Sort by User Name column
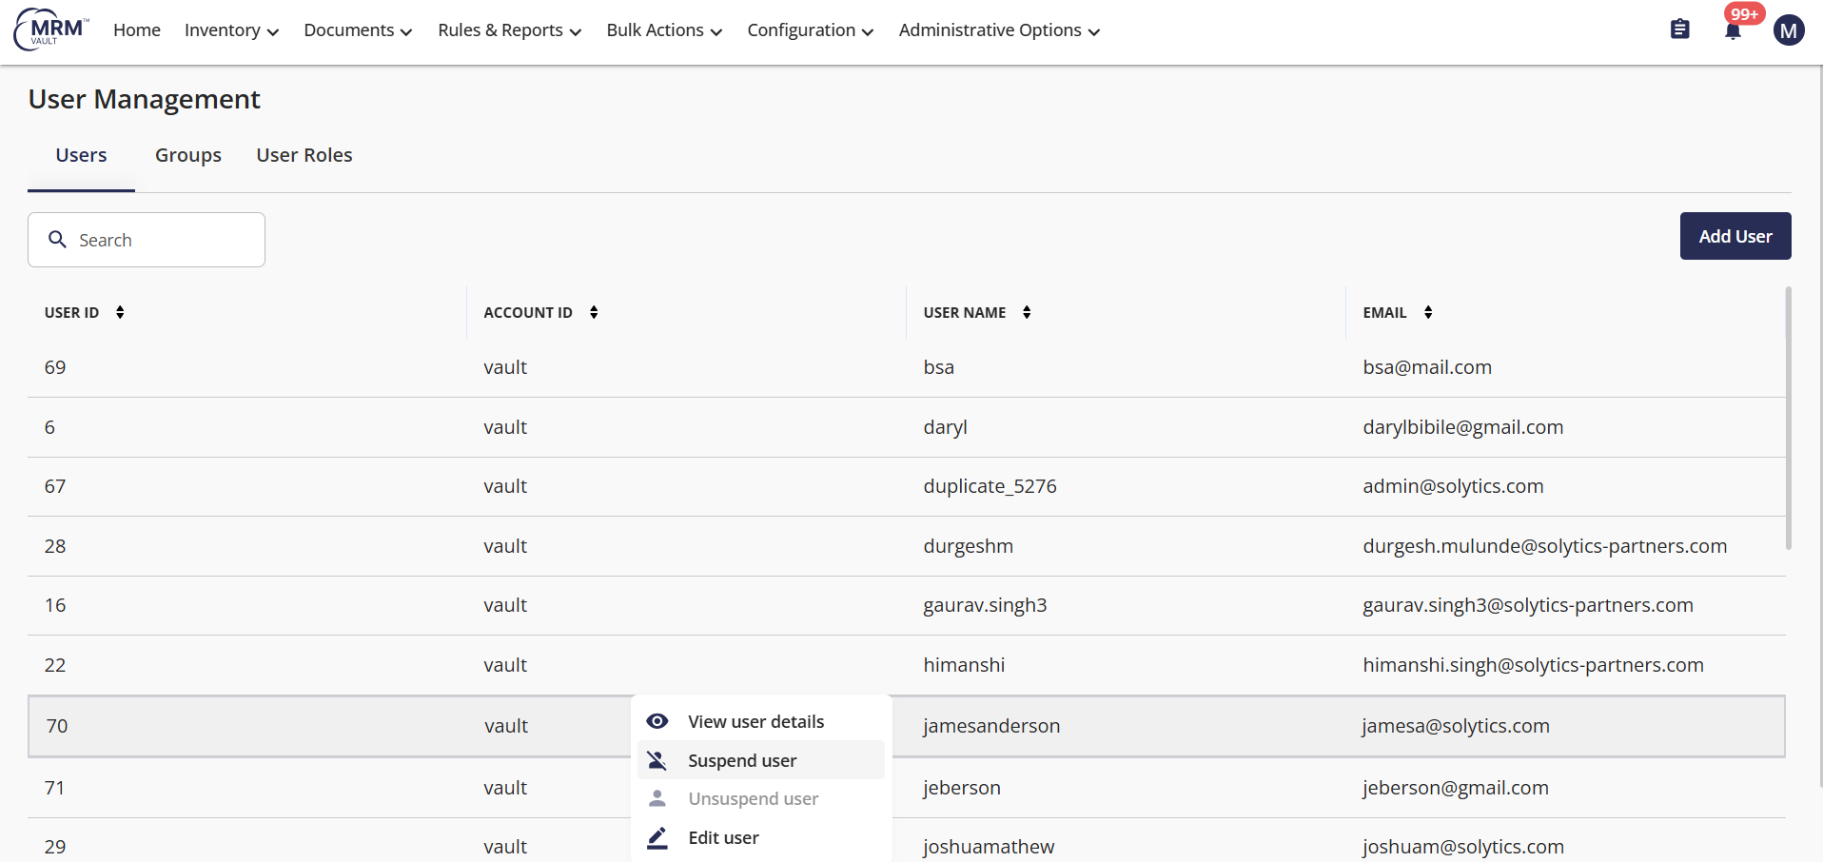1823x862 pixels. click(x=1027, y=312)
